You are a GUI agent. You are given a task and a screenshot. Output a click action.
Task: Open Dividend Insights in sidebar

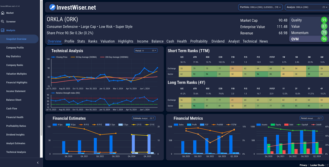coord(15,135)
